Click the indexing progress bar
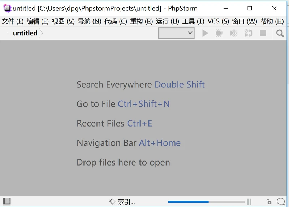289x207 pixels. click(206, 202)
